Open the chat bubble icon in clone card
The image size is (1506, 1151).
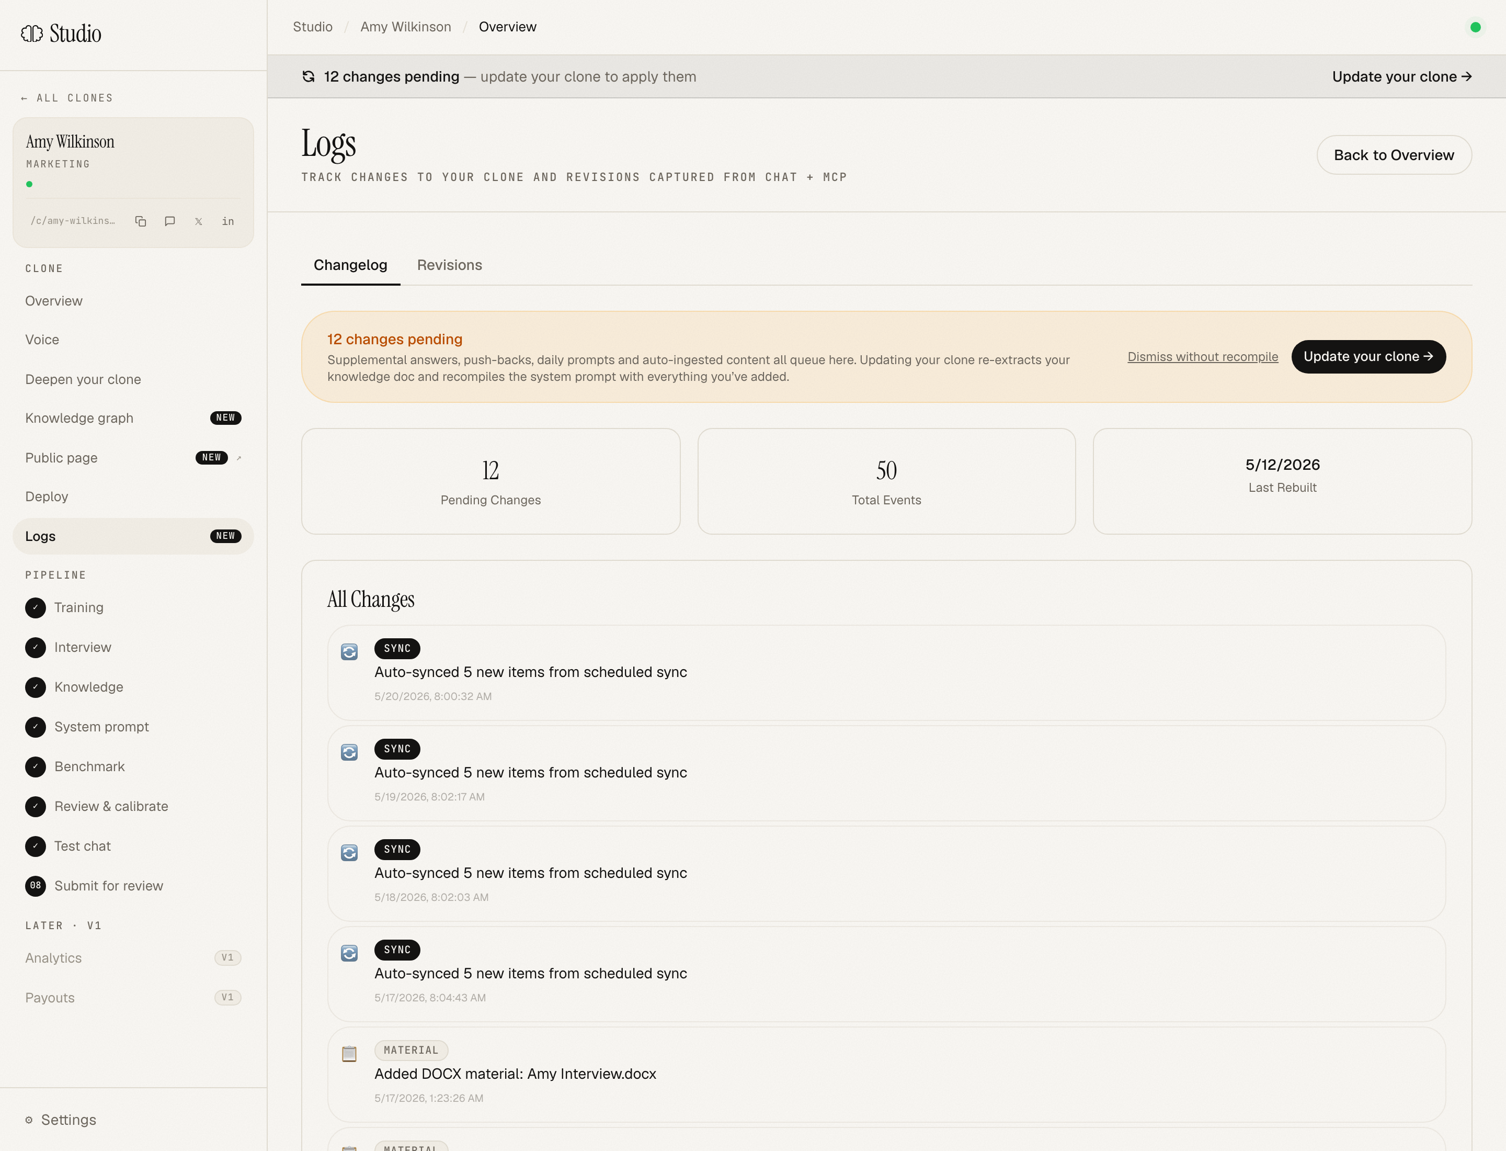170,221
